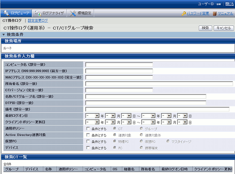The width and height of the screenshot is (235, 174).
Task: Check 条件とする for 仮想PC
Action: (88, 142)
